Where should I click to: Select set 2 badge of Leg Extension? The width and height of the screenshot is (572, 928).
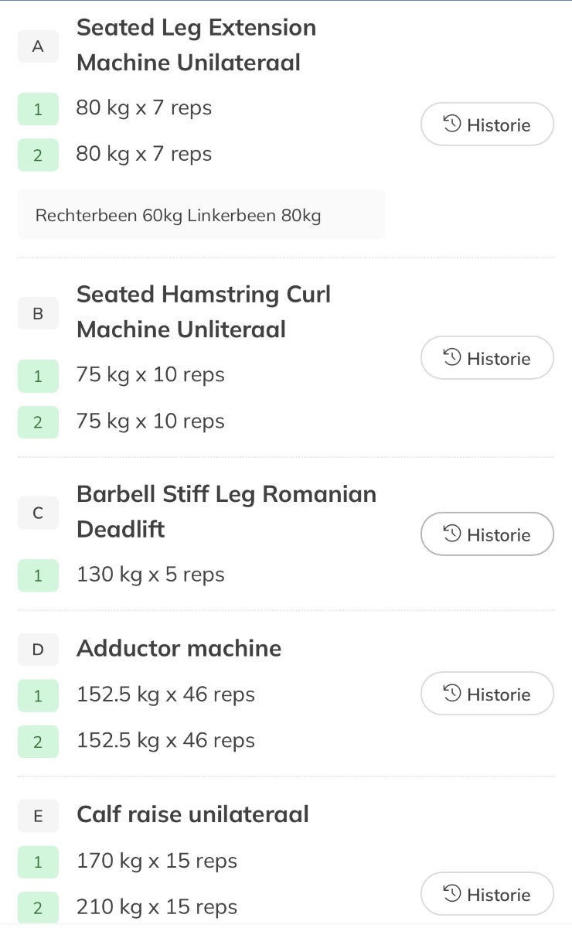coord(38,155)
